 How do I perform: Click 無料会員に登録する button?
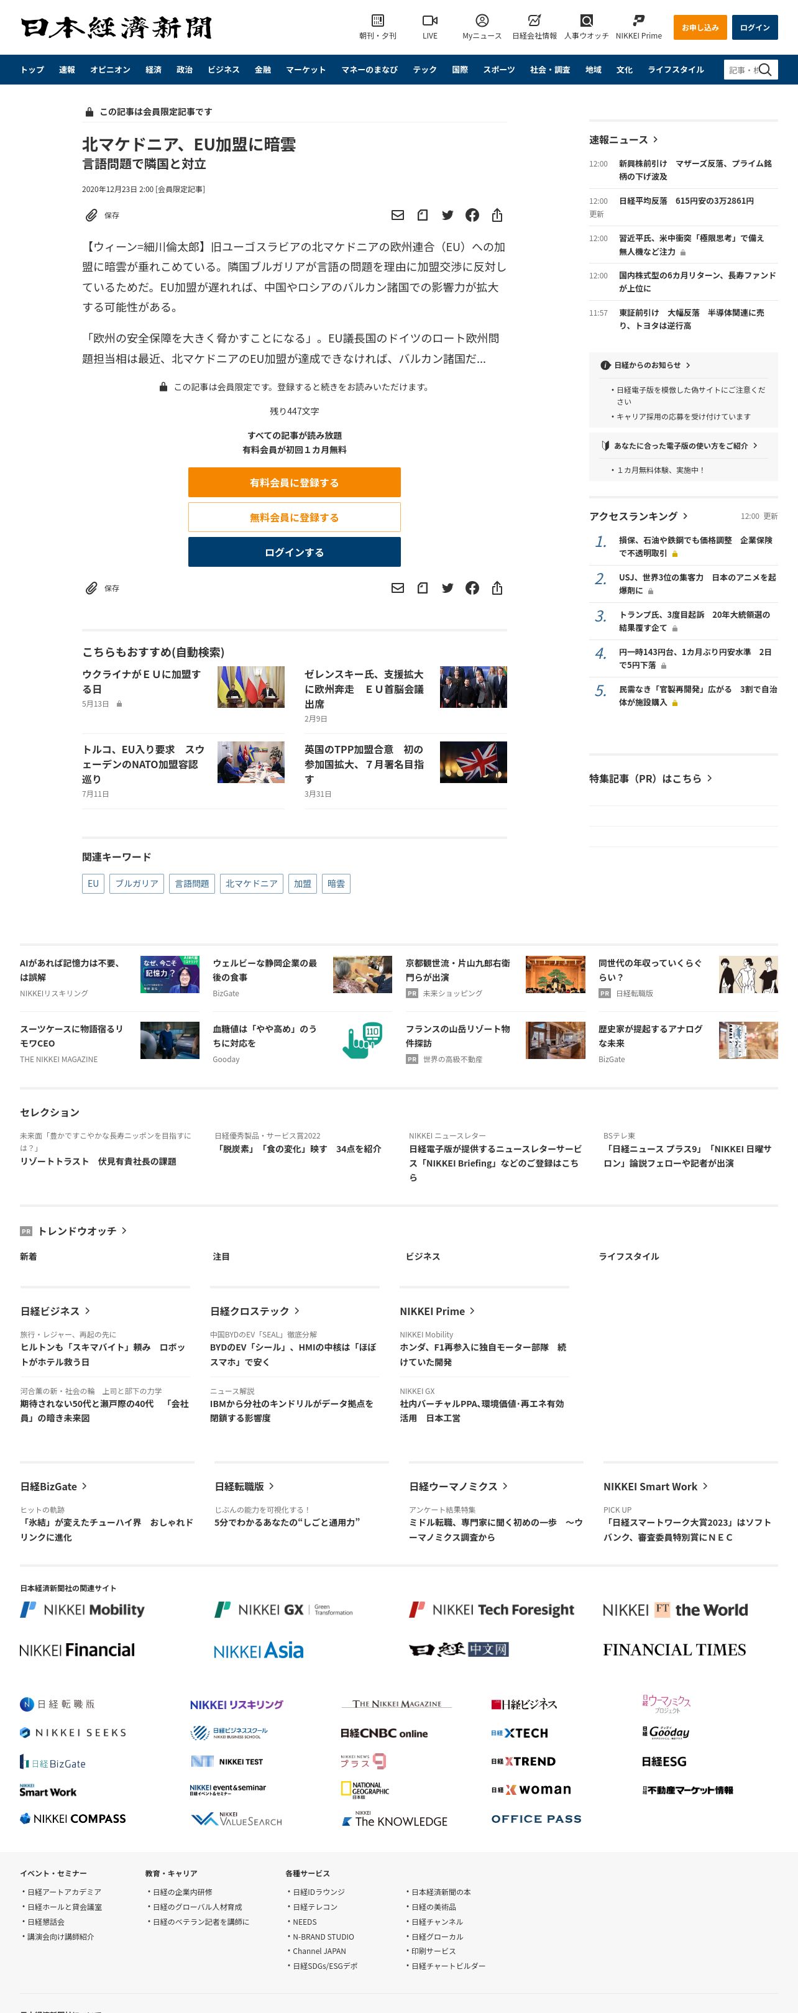pyautogui.click(x=295, y=517)
